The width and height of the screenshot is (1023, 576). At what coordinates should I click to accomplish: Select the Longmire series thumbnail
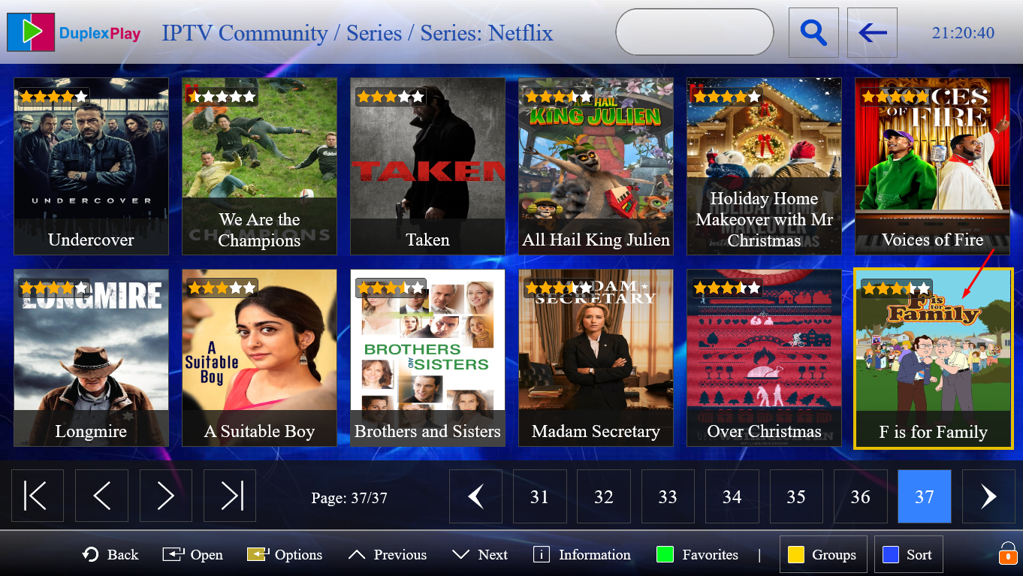coord(91,358)
